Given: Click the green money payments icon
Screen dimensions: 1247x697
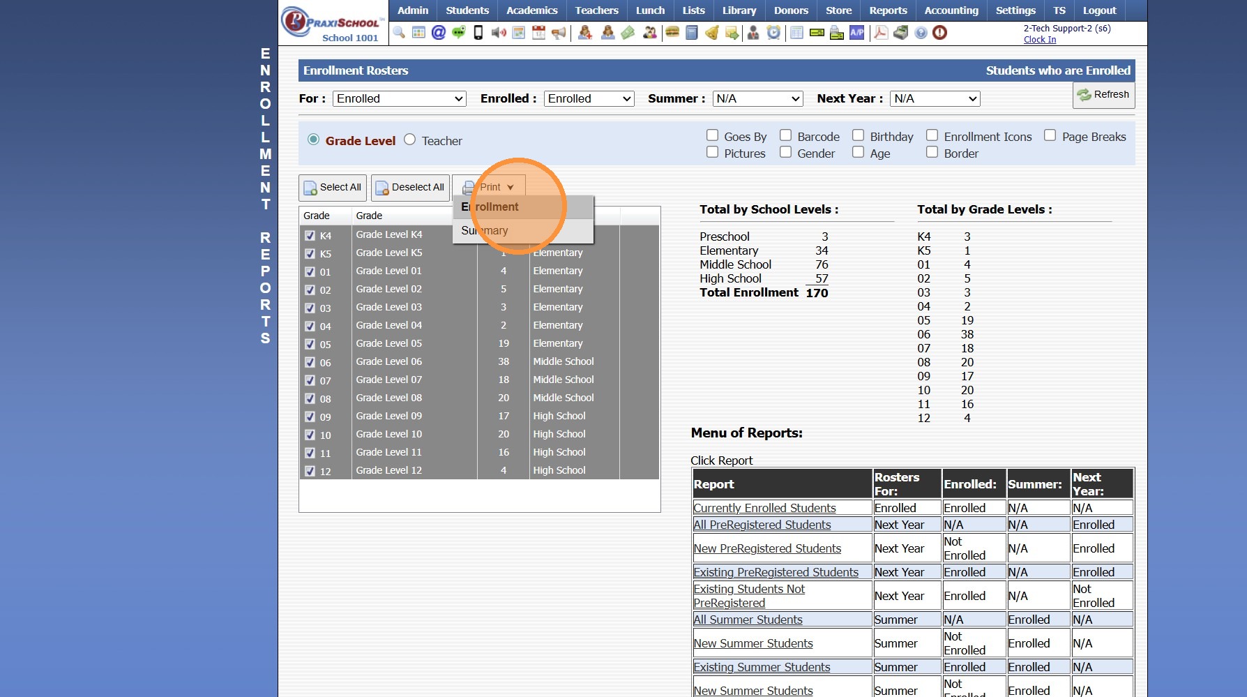Looking at the screenshot, I should [628, 33].
